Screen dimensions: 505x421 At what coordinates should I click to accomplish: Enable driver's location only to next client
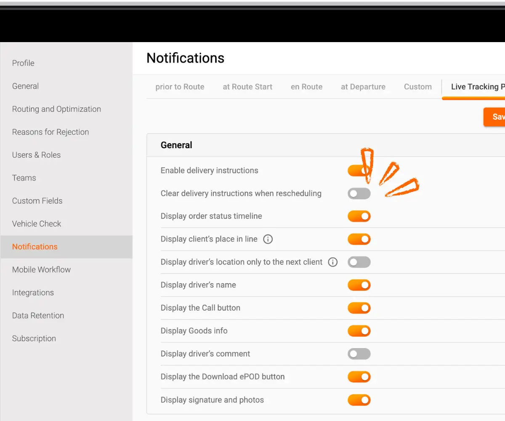(x=359, y=262)
